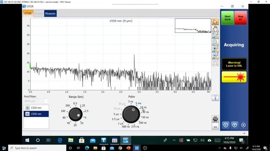Open the acquisition settings gear icon
270x151 pixels.
click(x=215, y=119)
